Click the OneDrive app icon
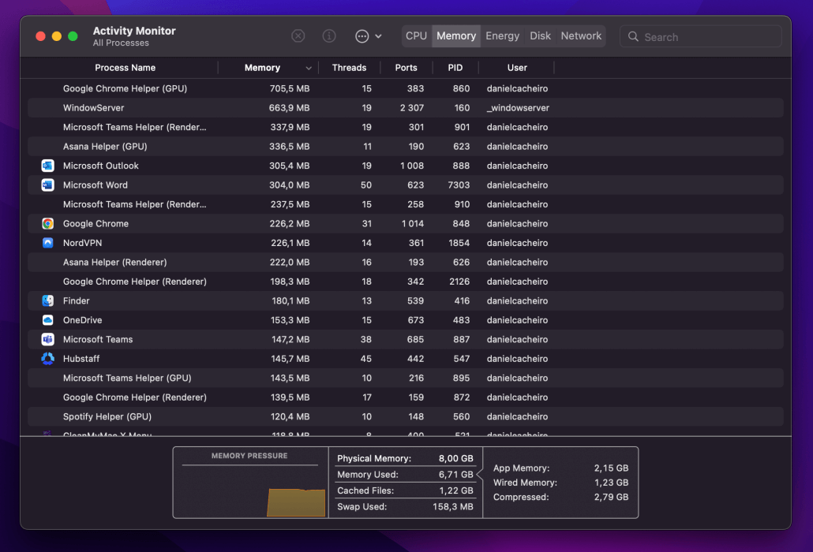The width and height of the screenshot is (813, 552). [47, 319]
